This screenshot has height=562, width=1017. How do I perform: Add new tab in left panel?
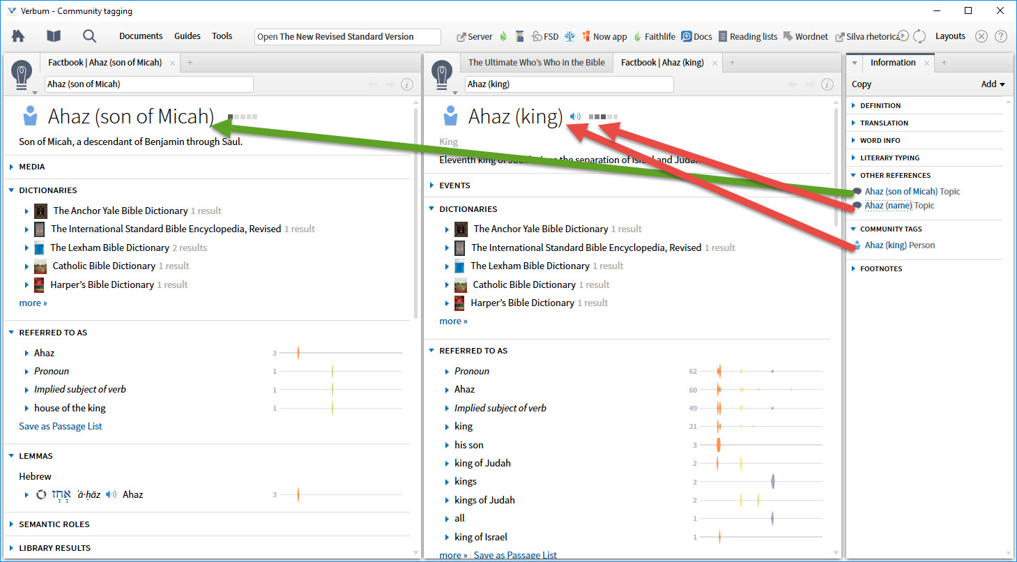coord(190,63)
